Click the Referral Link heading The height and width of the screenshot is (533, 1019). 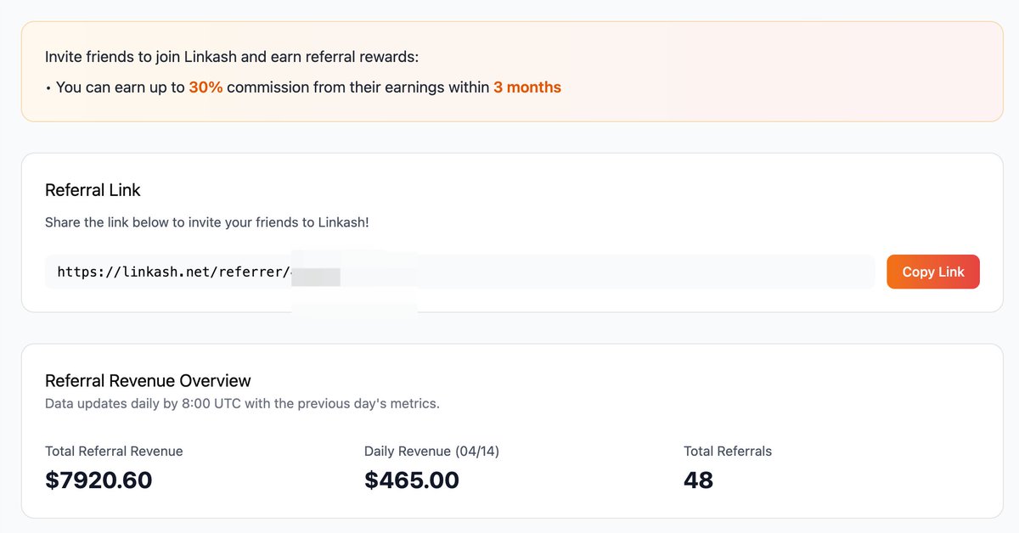[x=93, y=190]
